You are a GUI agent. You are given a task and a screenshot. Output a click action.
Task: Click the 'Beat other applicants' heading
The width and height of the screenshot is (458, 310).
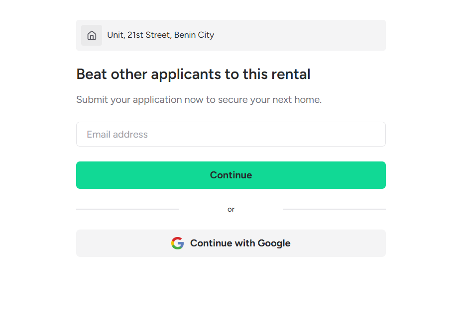193,75
